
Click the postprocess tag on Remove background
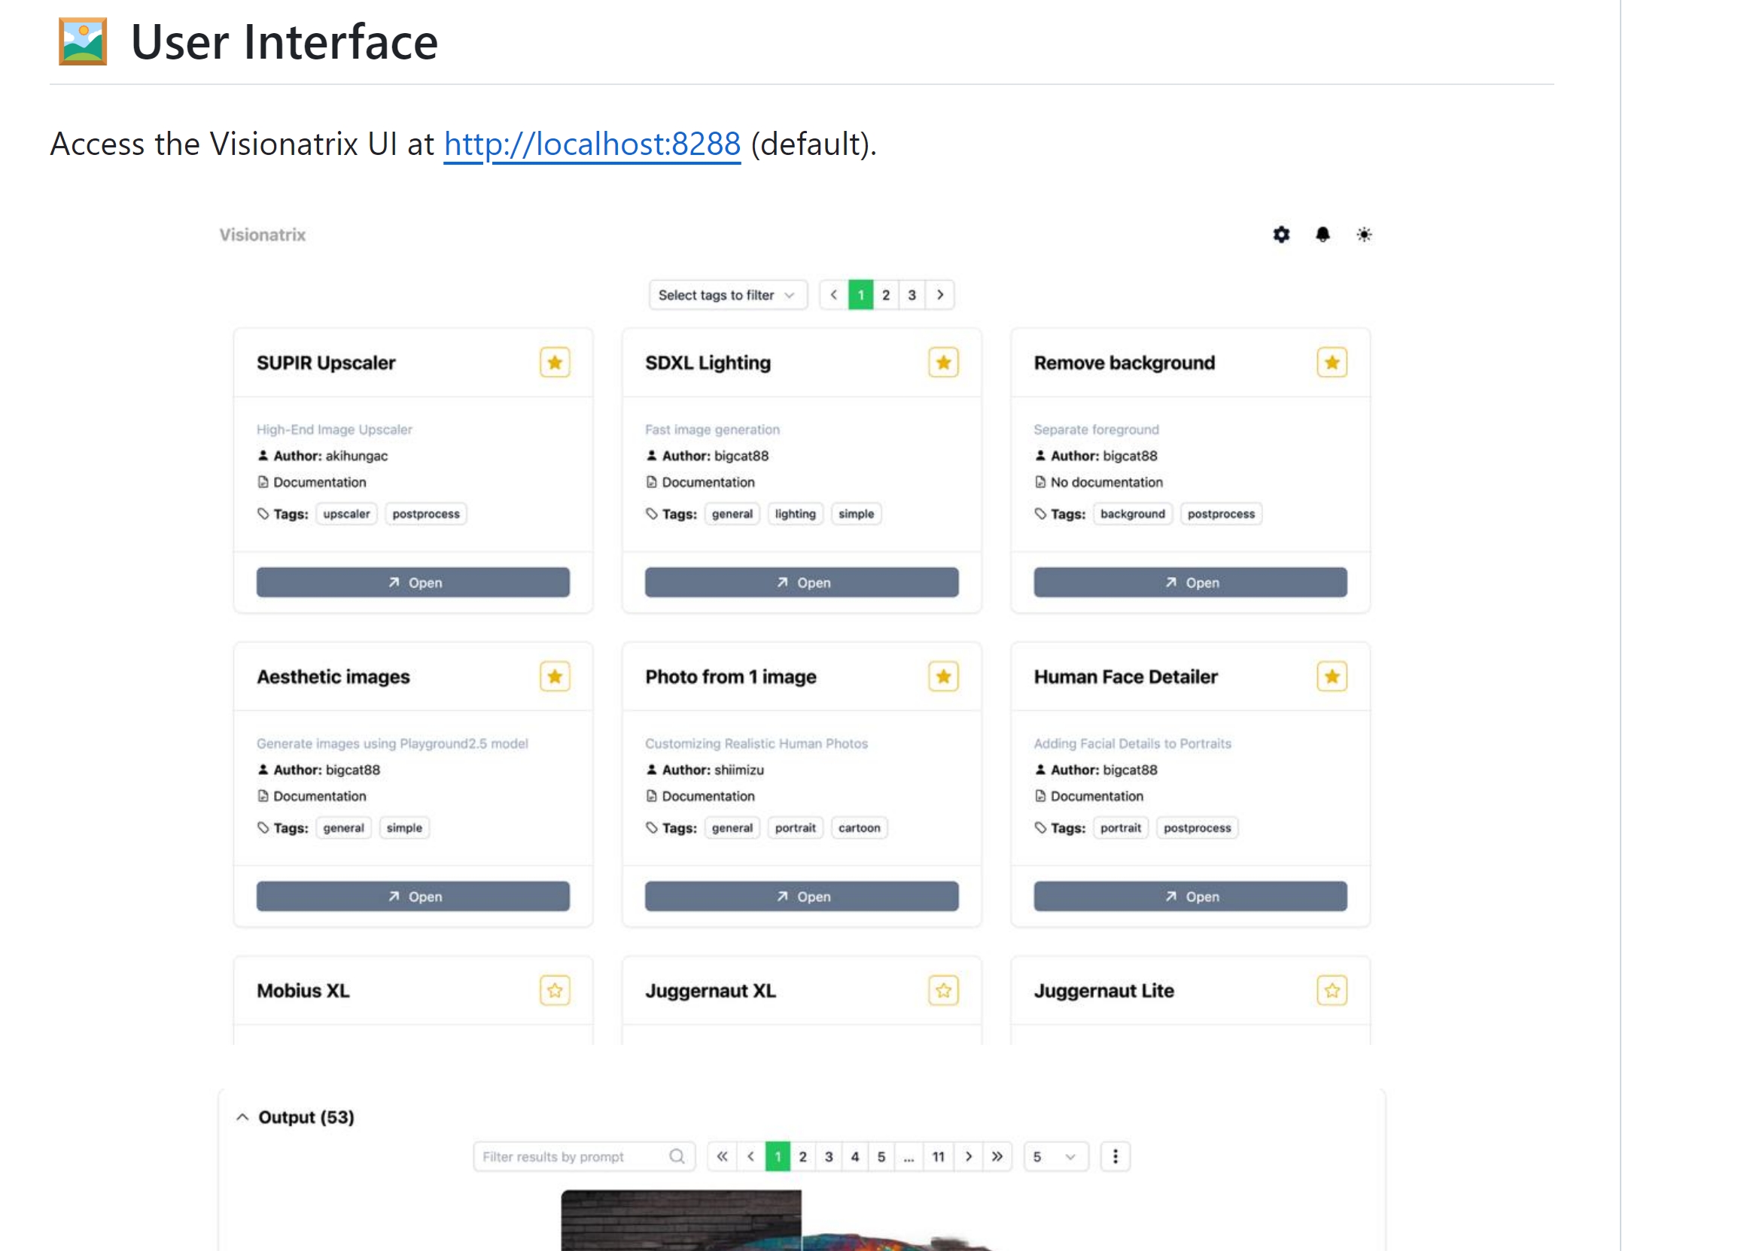(1222, 513)
